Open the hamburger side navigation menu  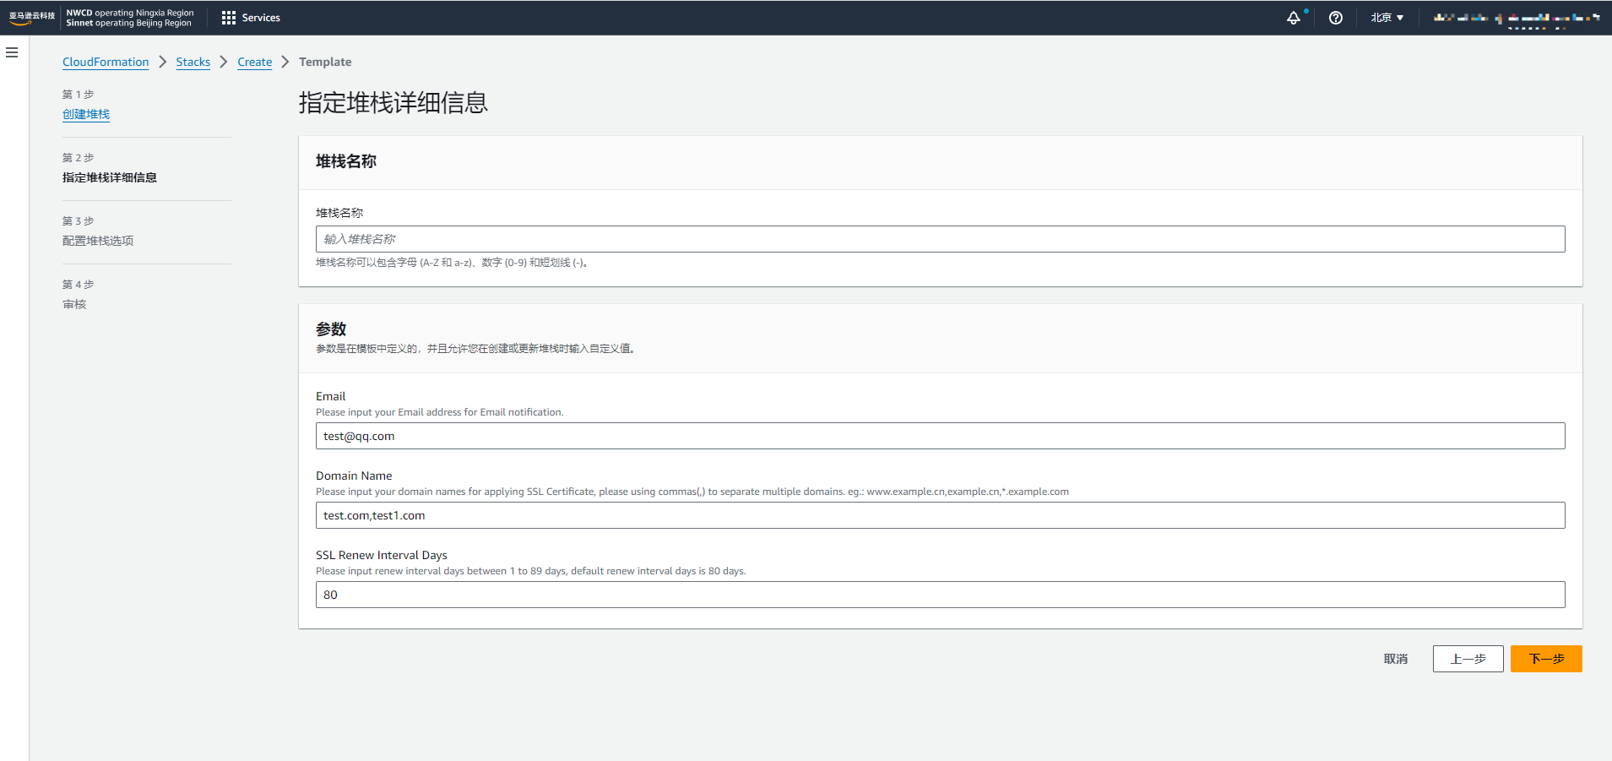pyautogui.click(x=12, y=52)
